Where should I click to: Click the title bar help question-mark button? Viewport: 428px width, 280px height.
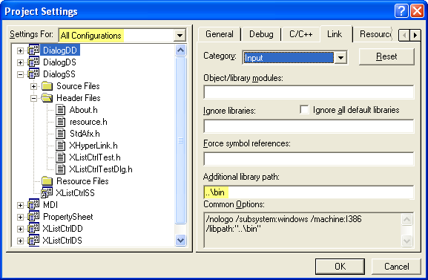pyautogui.click(x=401, y=11)
